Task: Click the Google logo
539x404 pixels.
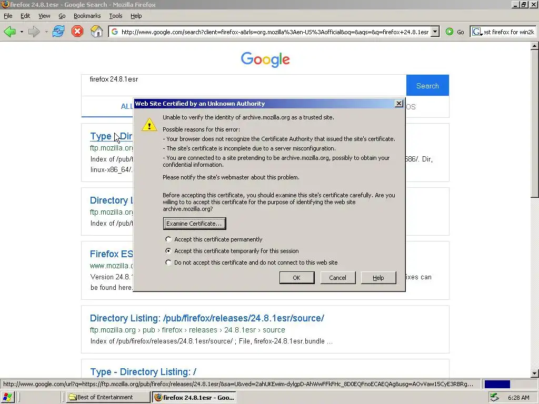Action: 265,59
